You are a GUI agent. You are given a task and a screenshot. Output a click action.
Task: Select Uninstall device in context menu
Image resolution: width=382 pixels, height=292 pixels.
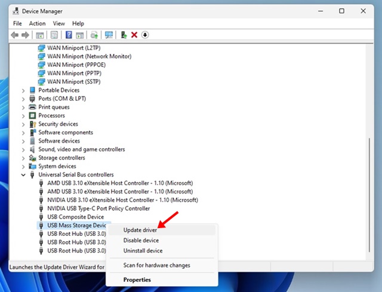[143, 251]
